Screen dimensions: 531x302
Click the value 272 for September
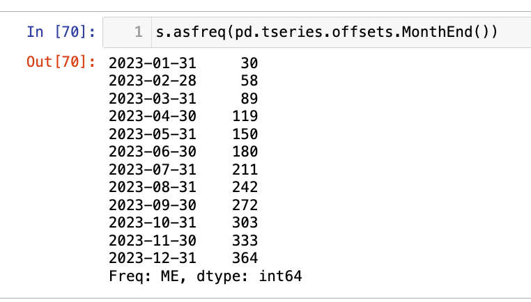[x=245, y=205]
